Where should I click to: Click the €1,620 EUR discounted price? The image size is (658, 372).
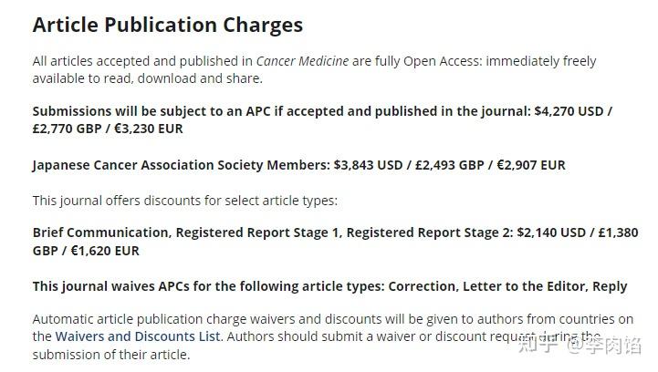pos(105,251)
